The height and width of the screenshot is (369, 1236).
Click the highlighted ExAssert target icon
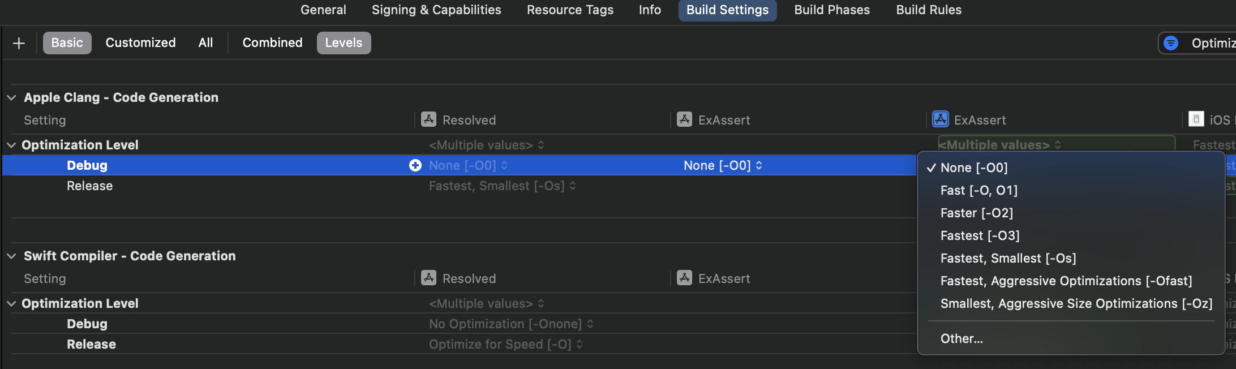tap(940, 119)
